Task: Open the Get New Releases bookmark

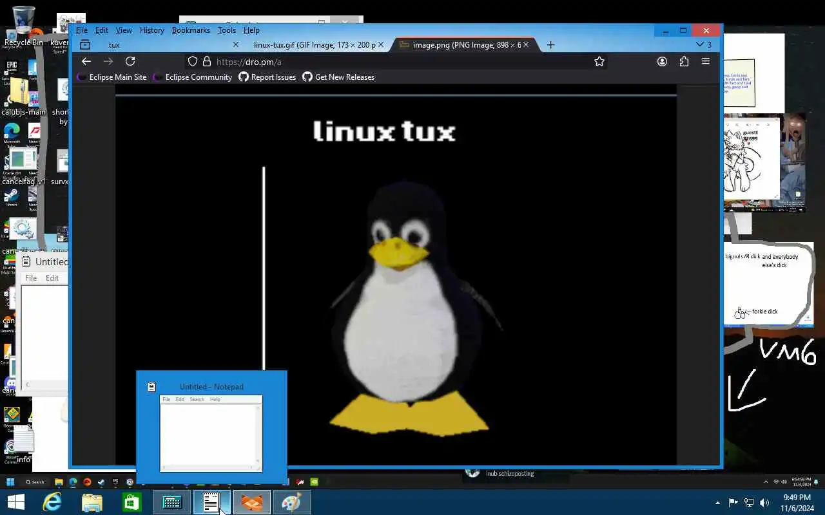Action: [339, 77]
